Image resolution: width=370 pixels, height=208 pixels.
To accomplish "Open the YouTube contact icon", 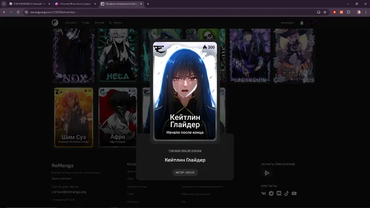I will (x=294, y=193).
